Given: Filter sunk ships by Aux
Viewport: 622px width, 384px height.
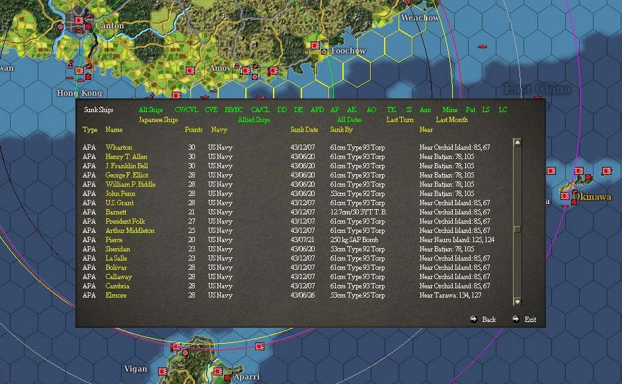Looking at the screenshot, I should click(x=425, y=110).
